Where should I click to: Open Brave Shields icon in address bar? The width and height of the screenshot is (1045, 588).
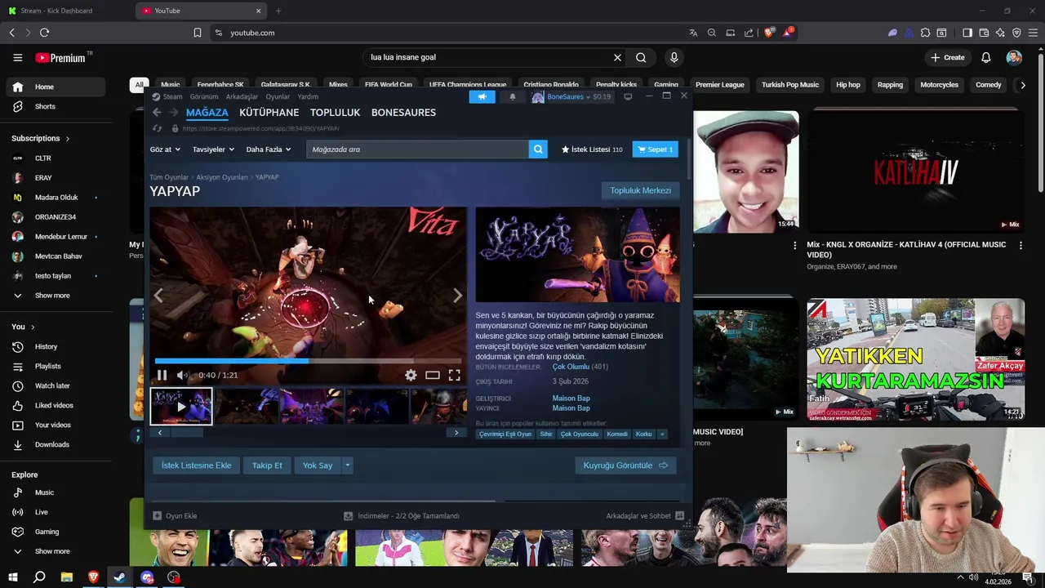768,33
